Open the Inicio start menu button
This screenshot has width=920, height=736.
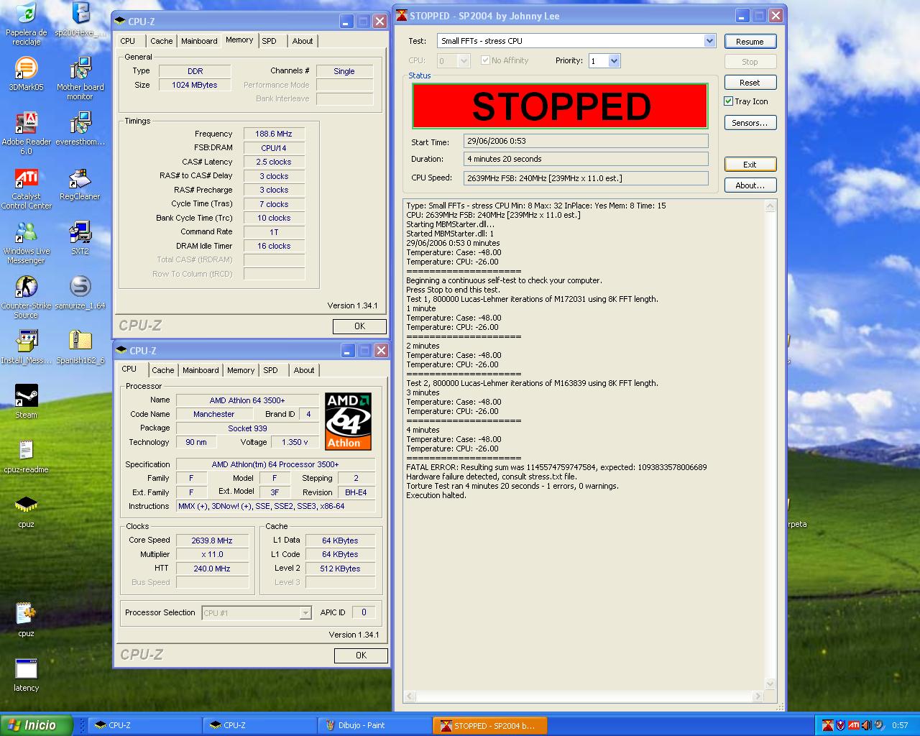tap(37, 725)
